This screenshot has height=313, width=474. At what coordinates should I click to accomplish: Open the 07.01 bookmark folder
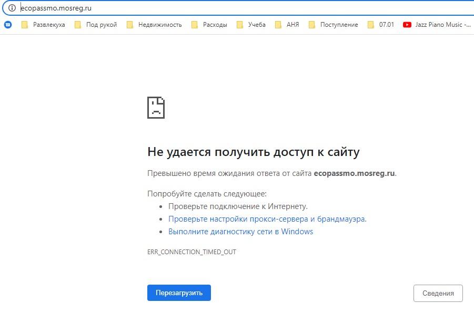click(x=380, y=25)
